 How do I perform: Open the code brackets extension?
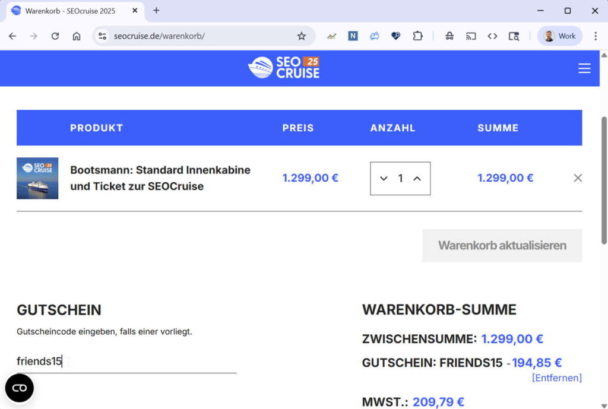pos(492,36)
